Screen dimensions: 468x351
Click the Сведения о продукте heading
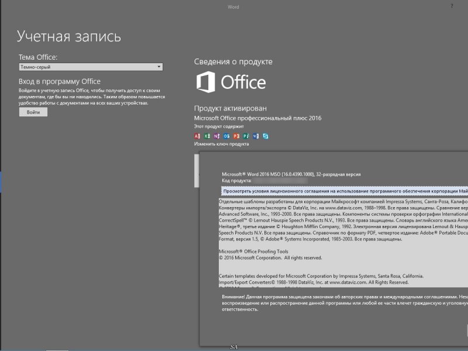pos(233,62)
